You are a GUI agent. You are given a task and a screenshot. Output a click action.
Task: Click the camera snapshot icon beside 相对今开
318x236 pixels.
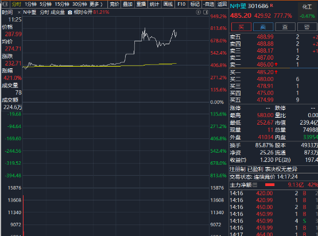click(x=70, y=13)
